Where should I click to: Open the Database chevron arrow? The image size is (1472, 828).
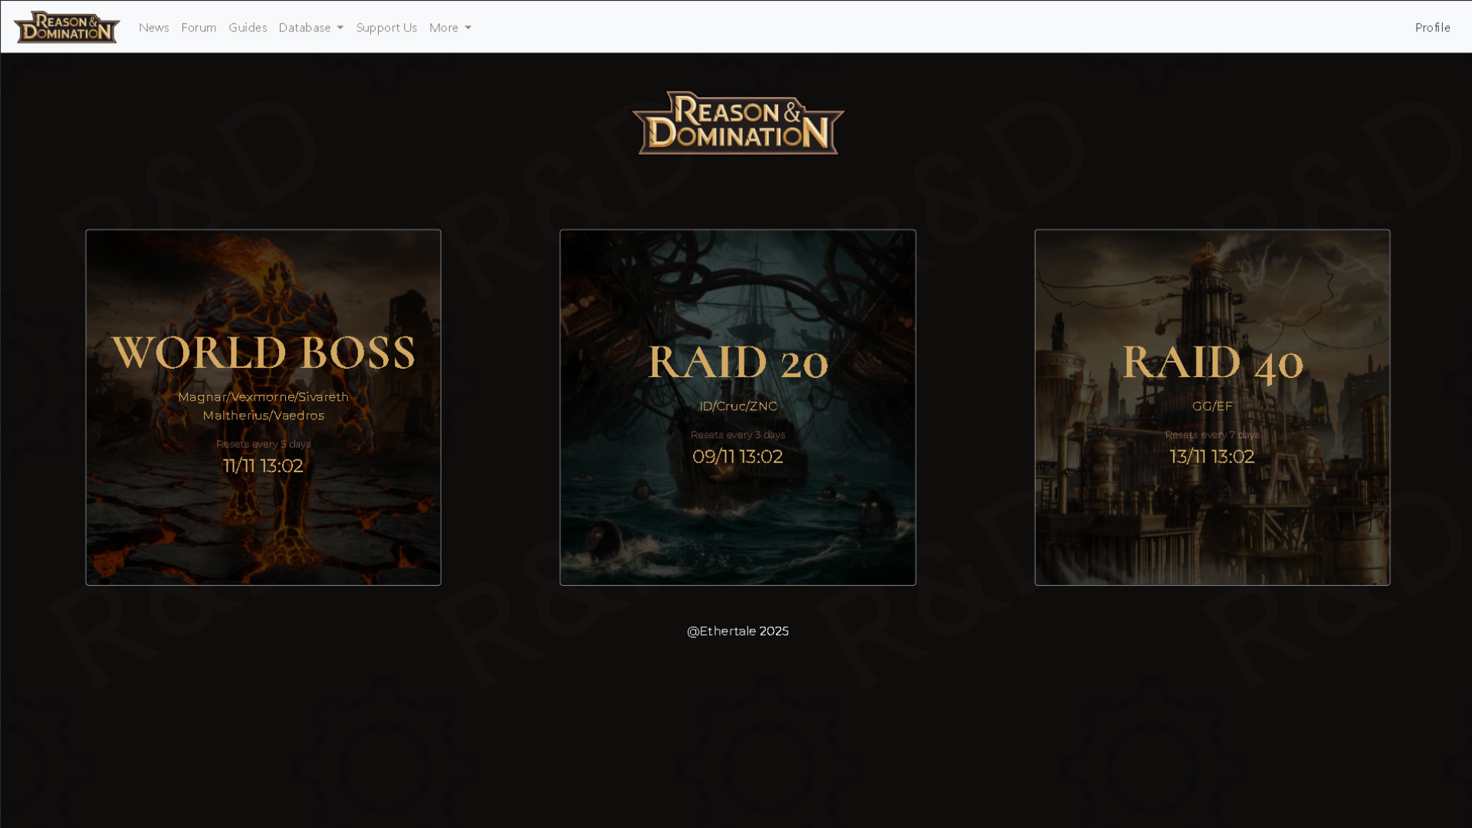coord(340,28)
